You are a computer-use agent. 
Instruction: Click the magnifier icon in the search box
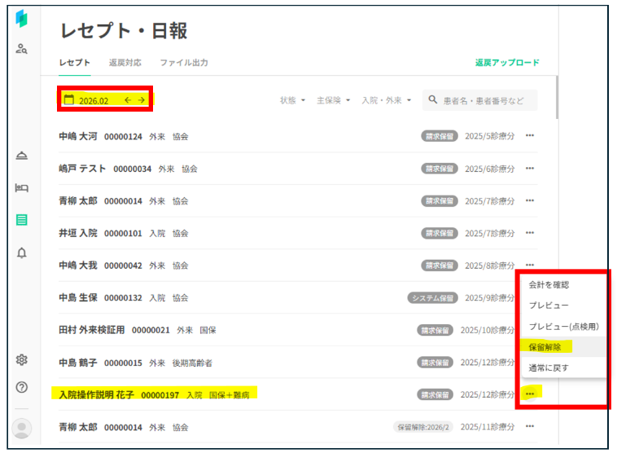point(433,99)
